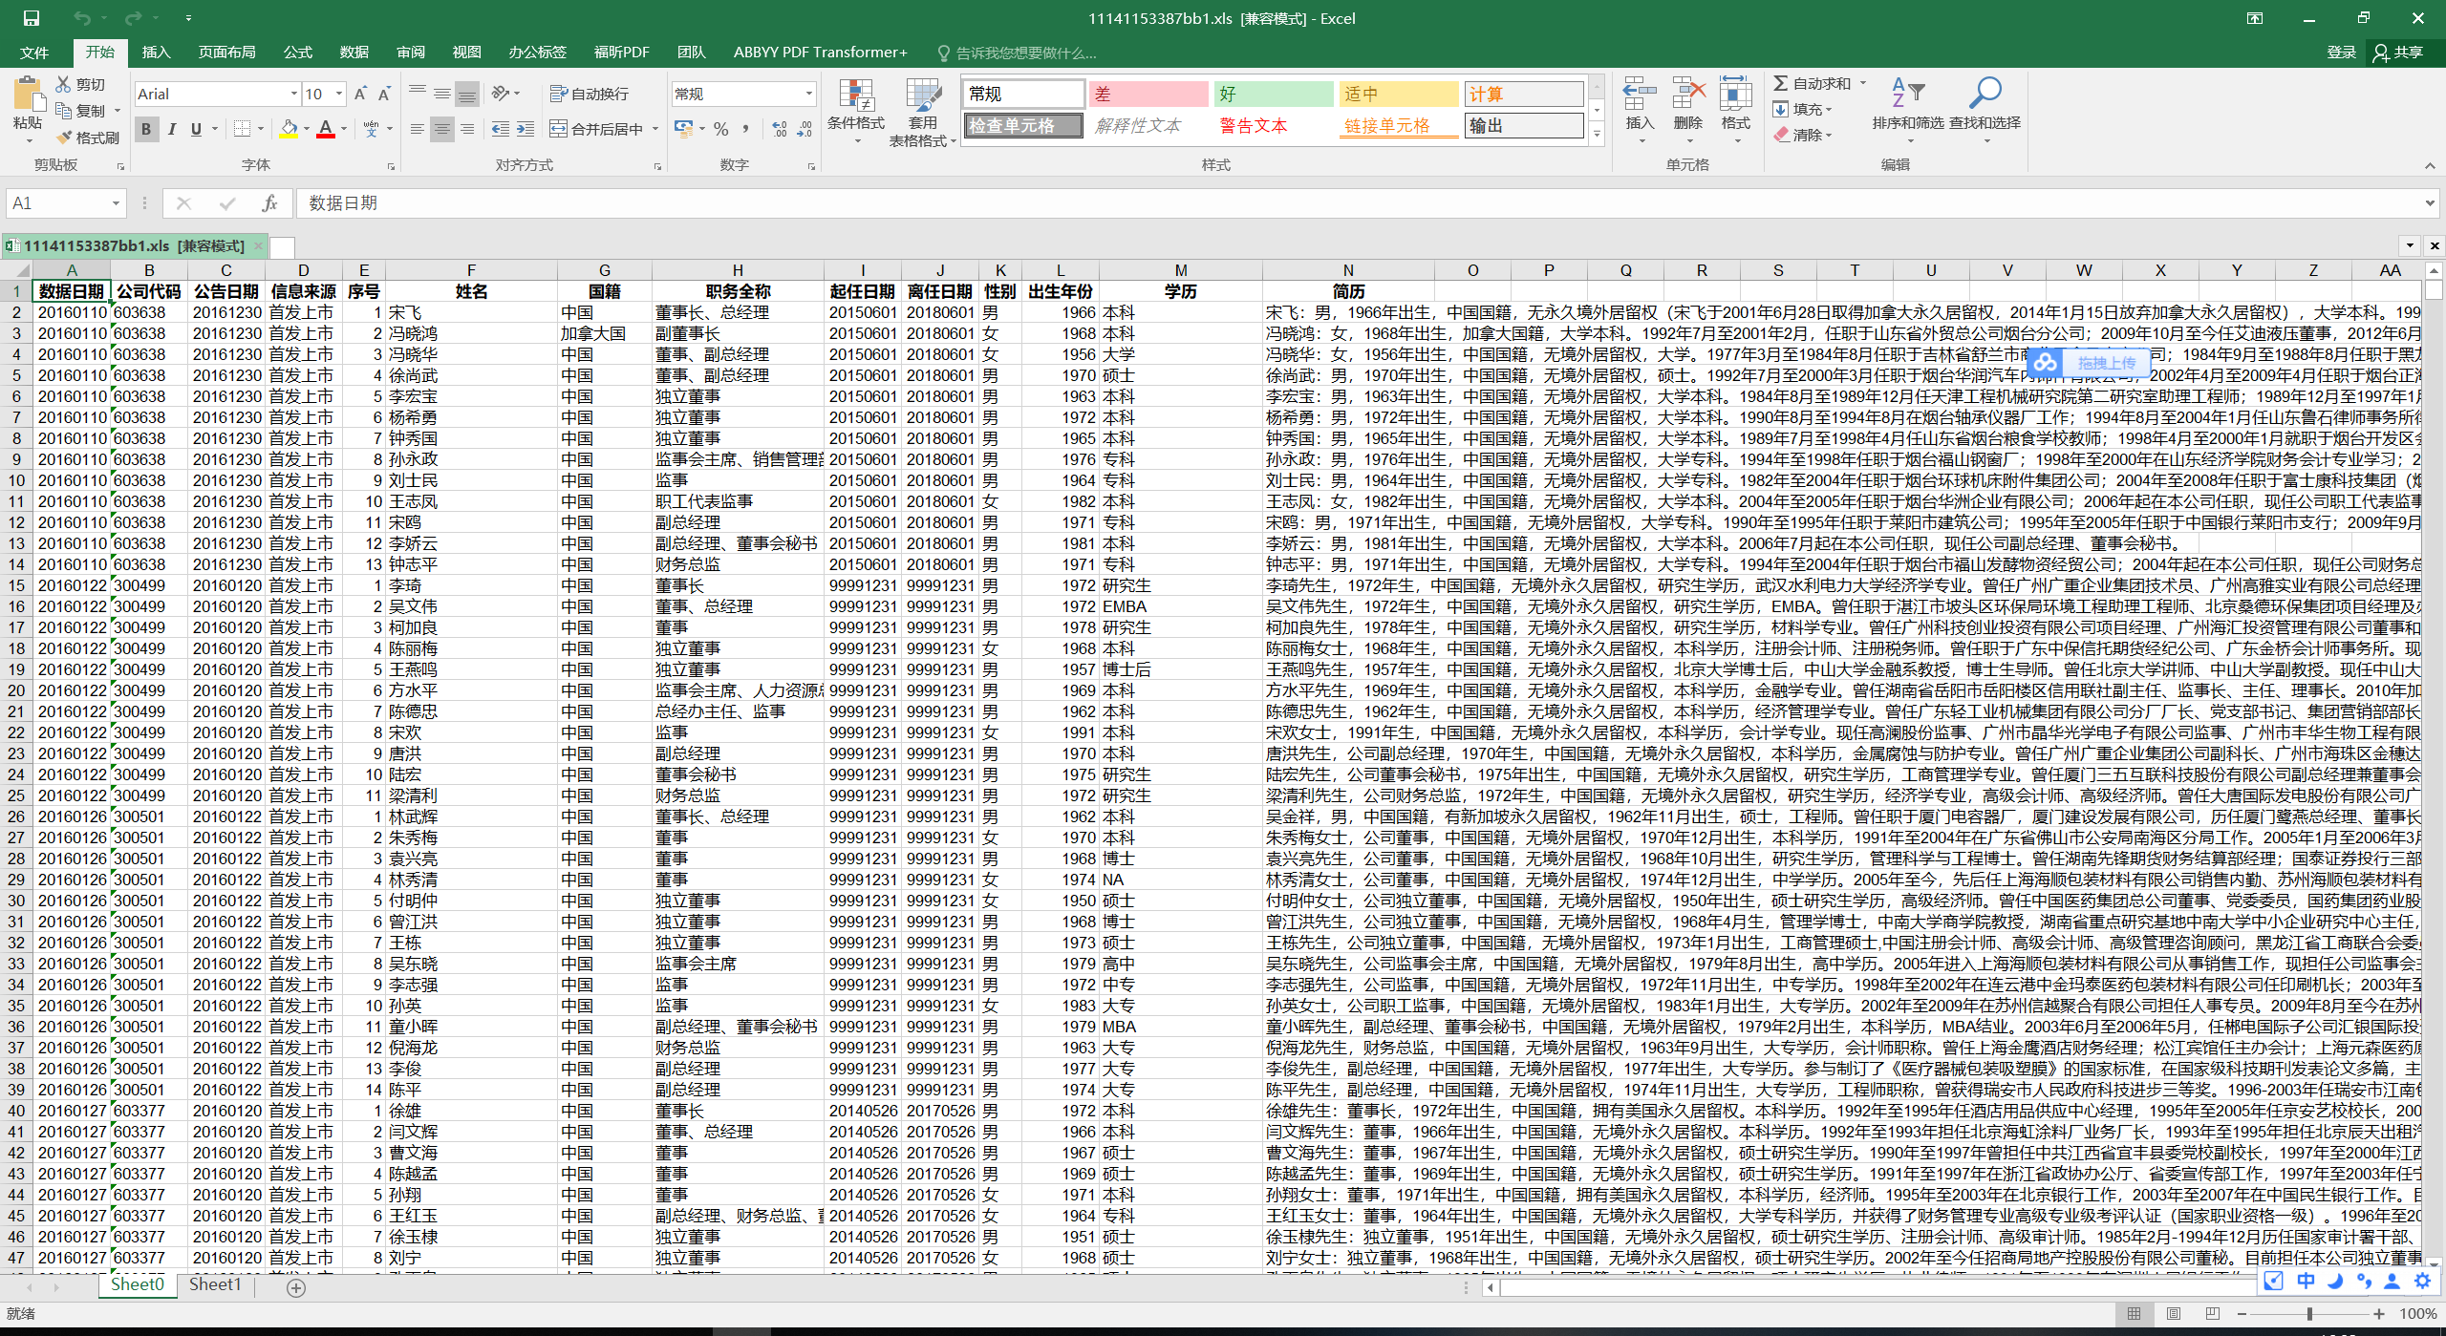Open the 数据 ribbon tab
This screenshot has height=1336, width=2446.
(x=354, y=53)
